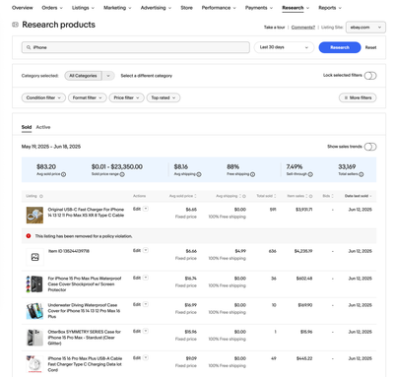Open the OtterBox SYMMETRY SERIES Case listing title
This screenshot has height=377, width=394.
coord(85,338)
